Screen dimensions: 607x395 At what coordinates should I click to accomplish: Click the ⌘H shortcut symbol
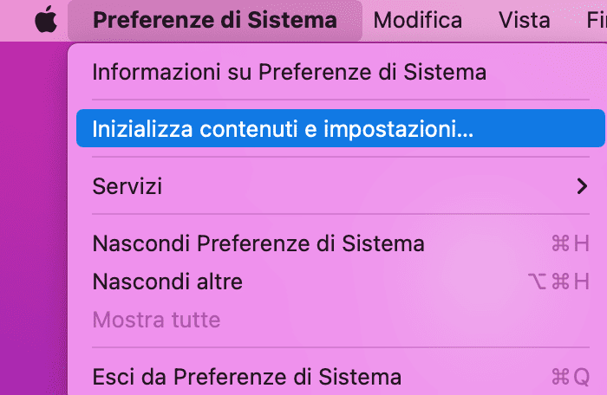[571, 243]
